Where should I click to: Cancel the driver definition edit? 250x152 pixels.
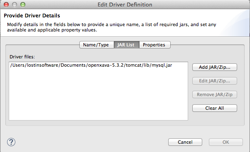pos(185,142)
